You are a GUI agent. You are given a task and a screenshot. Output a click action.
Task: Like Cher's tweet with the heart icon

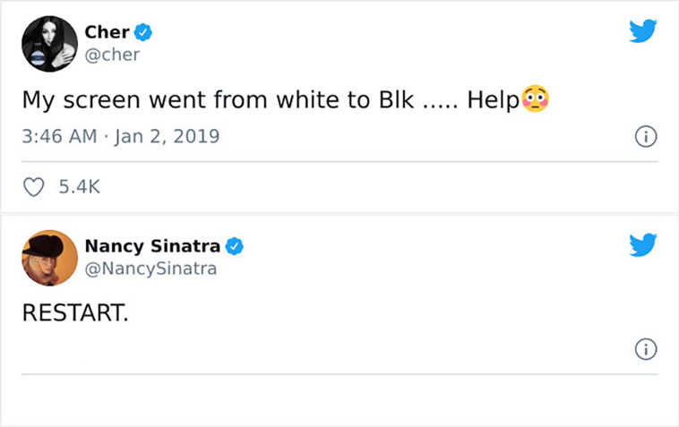pyautogui.click(x=33, y=187)
